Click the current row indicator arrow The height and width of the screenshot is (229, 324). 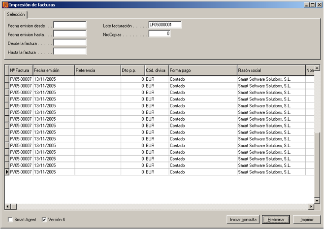coord(7,172)
